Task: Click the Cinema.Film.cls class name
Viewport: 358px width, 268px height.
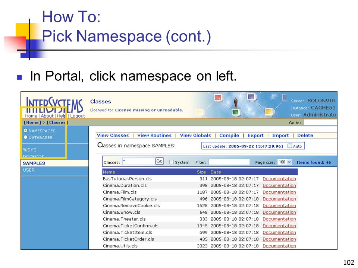Action: tap(120, 192)
